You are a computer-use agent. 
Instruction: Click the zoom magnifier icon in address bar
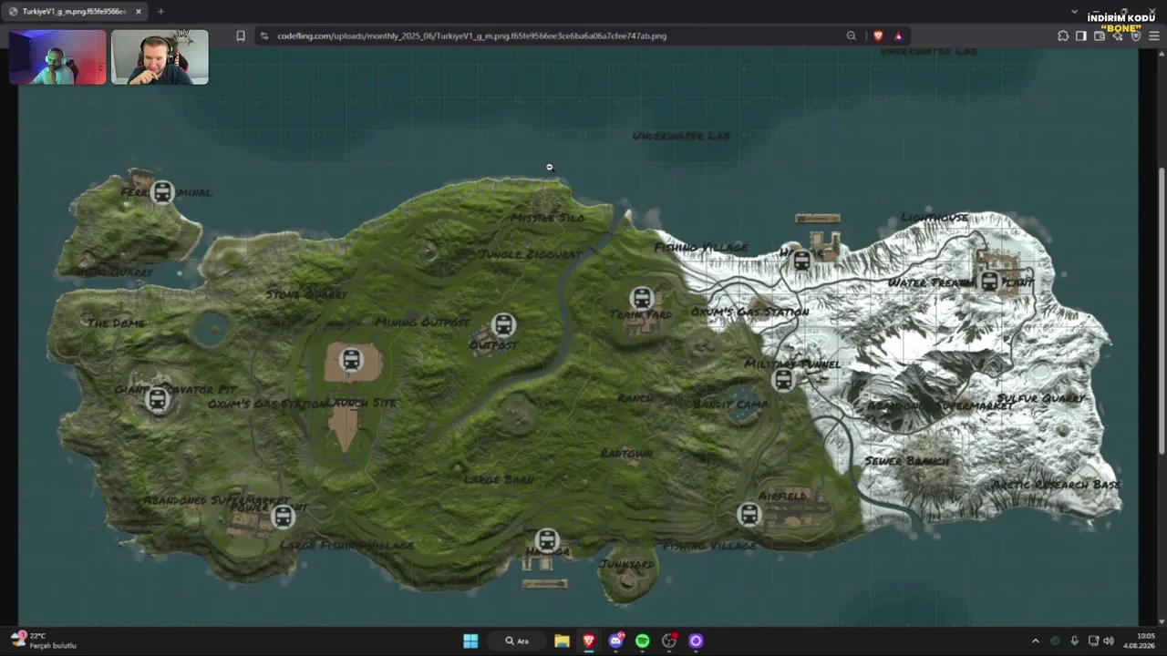pyautogui.click(x=852, y=36)
